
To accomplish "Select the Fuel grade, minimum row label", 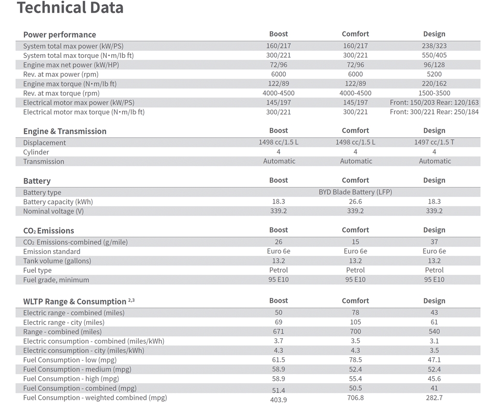I will pyautogui.click(x=56, y=280).
